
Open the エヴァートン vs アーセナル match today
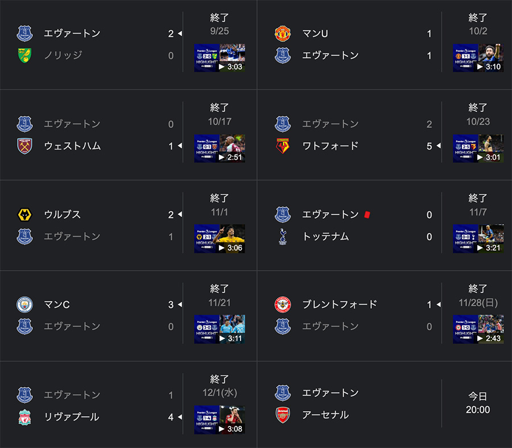click(x=385, y=404)
